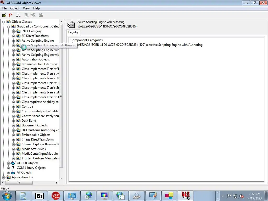This screenshot has width=268, height=201.
Task: Click the All Objects tree icon
Action: tap(13, 172)
